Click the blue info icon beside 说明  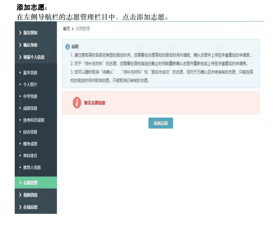click(68, 47)
